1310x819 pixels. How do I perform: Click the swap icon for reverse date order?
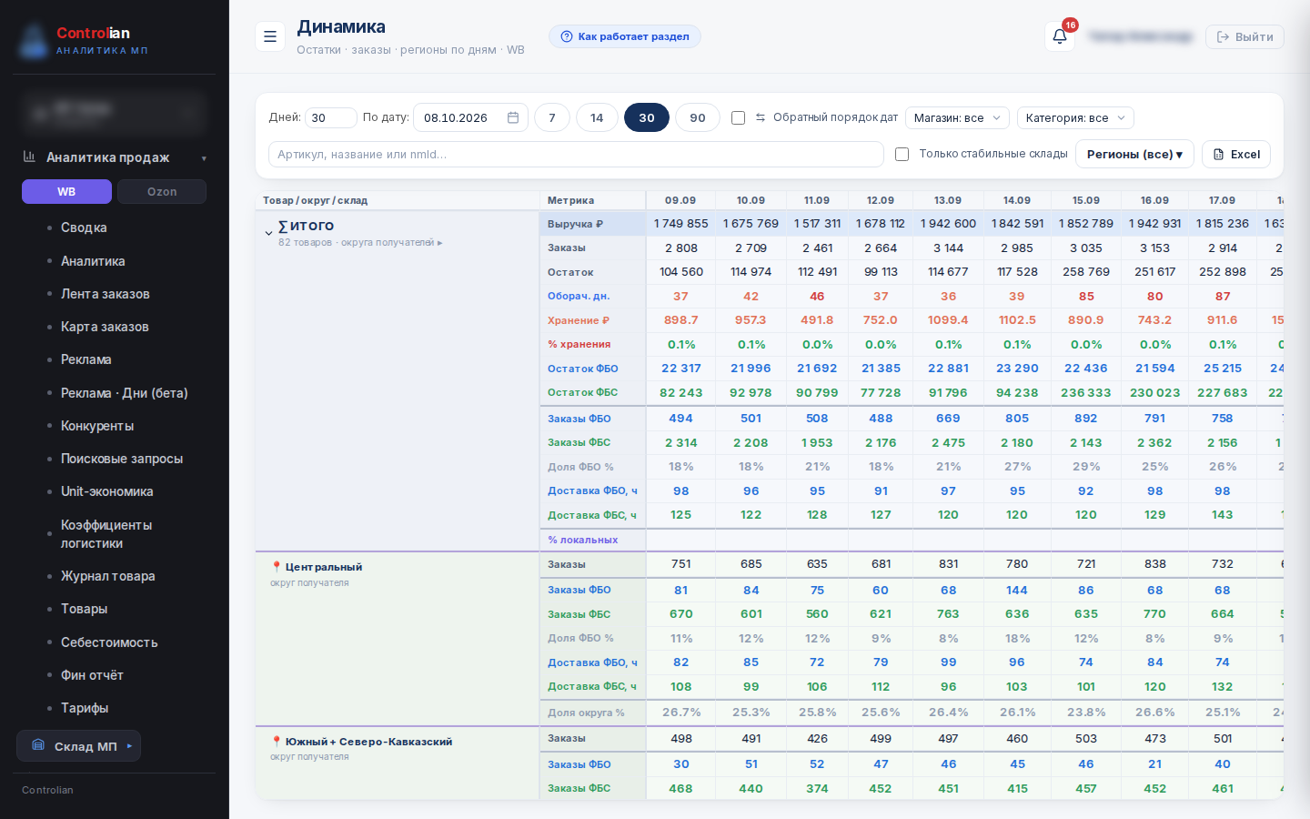pos(761,117)
